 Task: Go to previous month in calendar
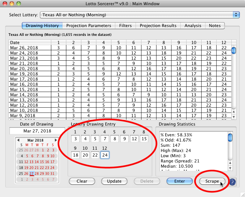tap(18, 140)
